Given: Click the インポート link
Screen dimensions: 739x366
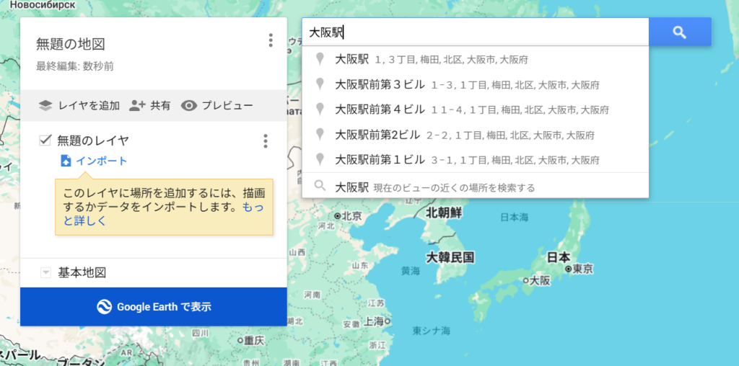Looking at the screenshot, I should [x=102, y=161].
